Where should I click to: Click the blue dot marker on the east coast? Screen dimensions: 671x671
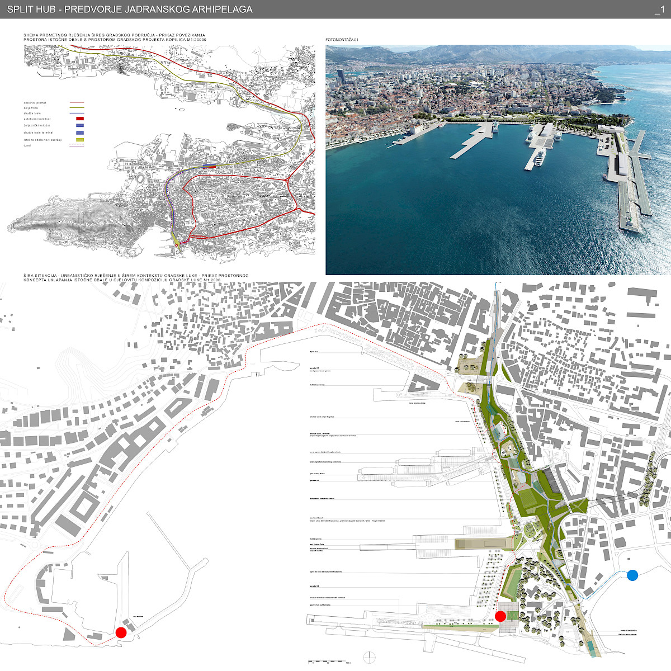pyautogui.click(x=632, y=575)
